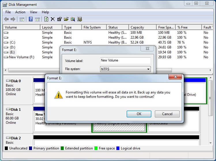This screenshot has width=216, height=161.
Task: Click the Open folder toolbar icon
Action: 66,19
